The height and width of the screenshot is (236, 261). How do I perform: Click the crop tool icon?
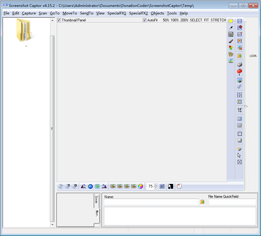pyautogui.click(x=240, y=110)
